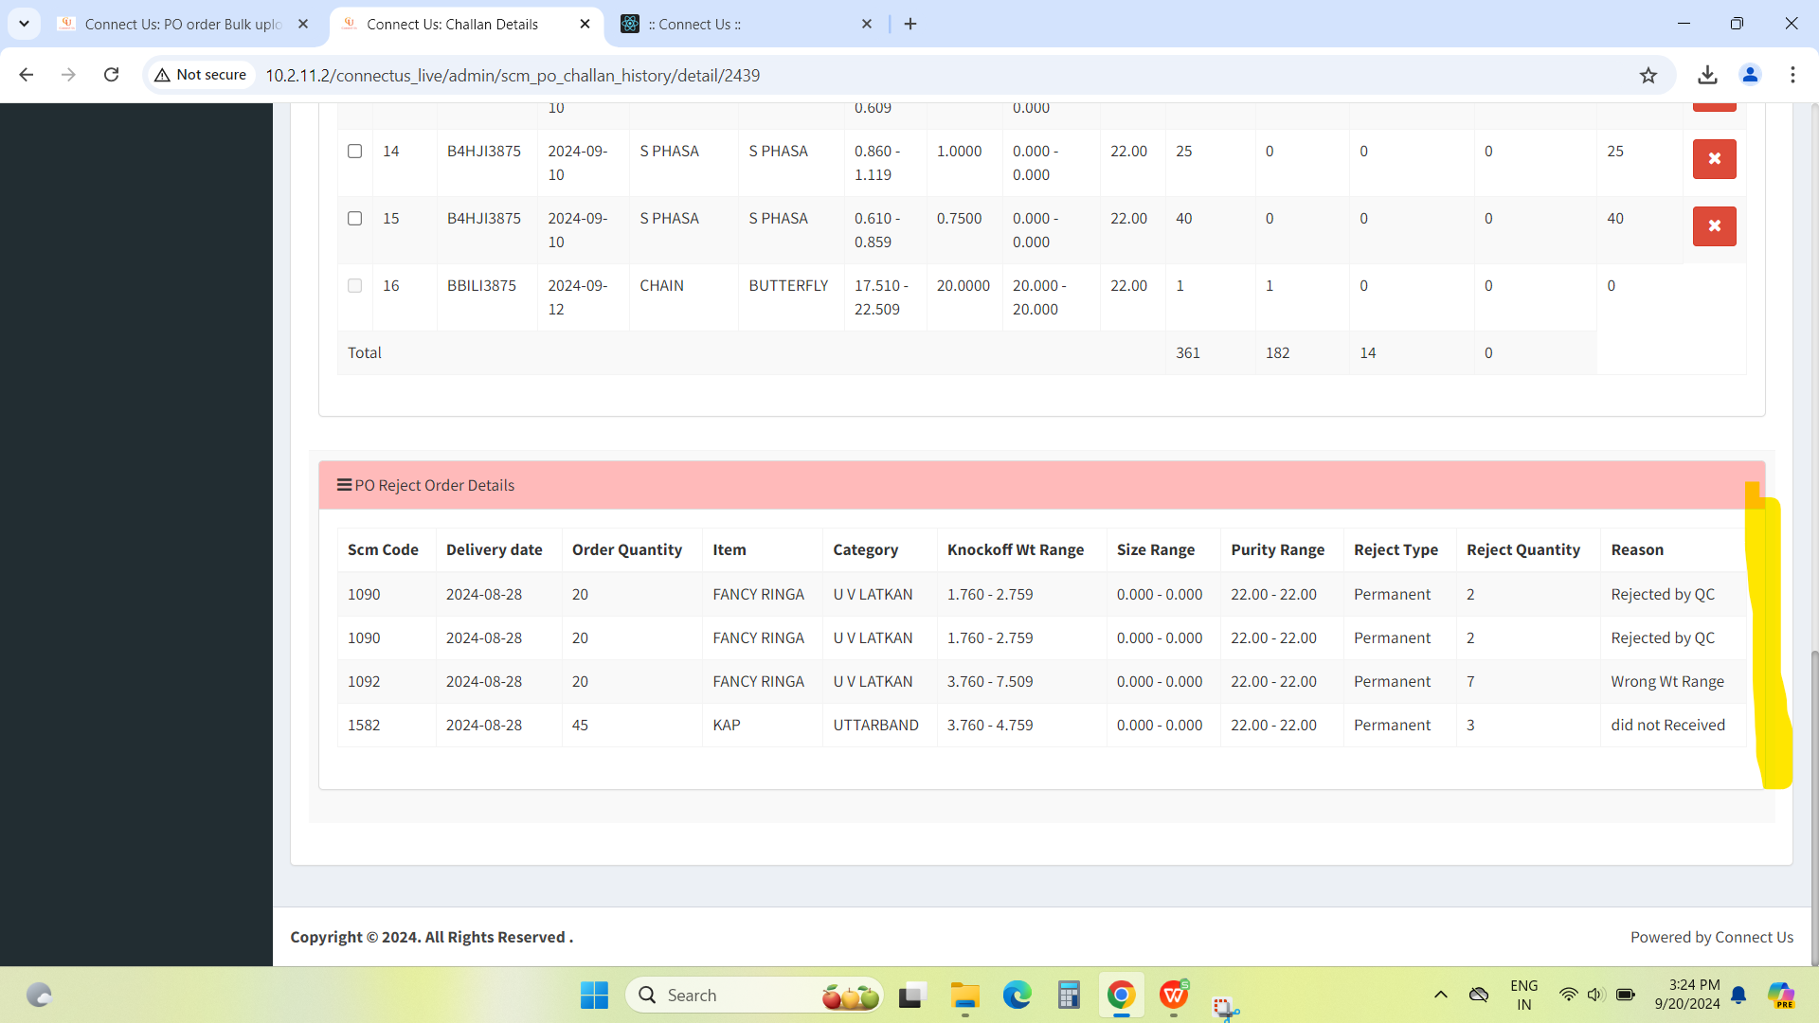This screenshot has width=1819, height=1023.
Task: Open Chrome three-dot menu
Action: coord(1792,75)
